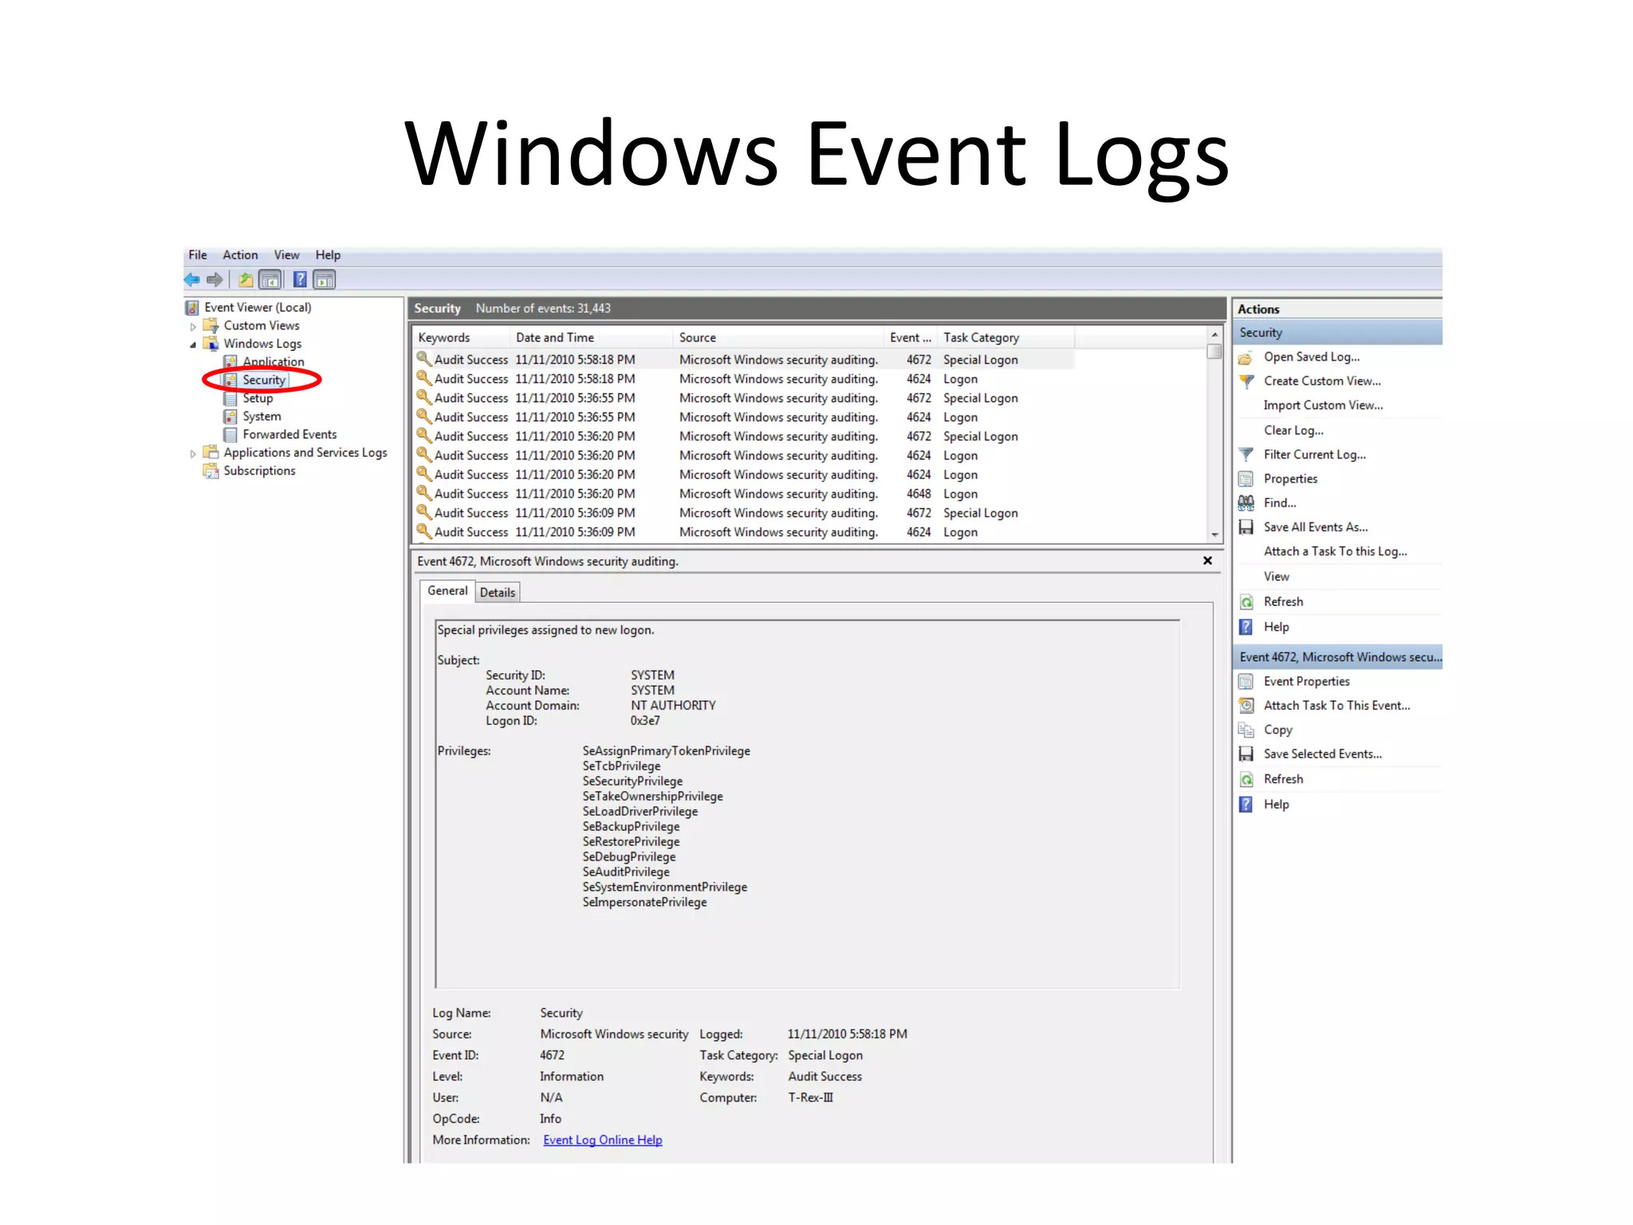Collapse the Windows Logs tree node
1633x1225 pixels.
coord(193,345)
